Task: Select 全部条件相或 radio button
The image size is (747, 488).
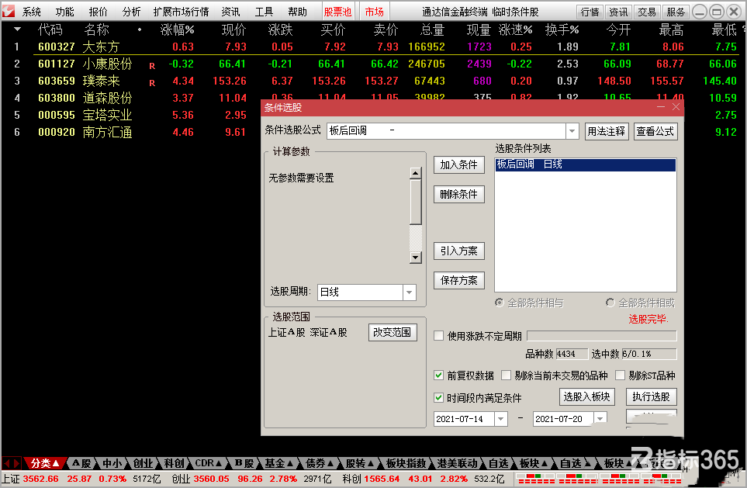Action: pos(610,303)
